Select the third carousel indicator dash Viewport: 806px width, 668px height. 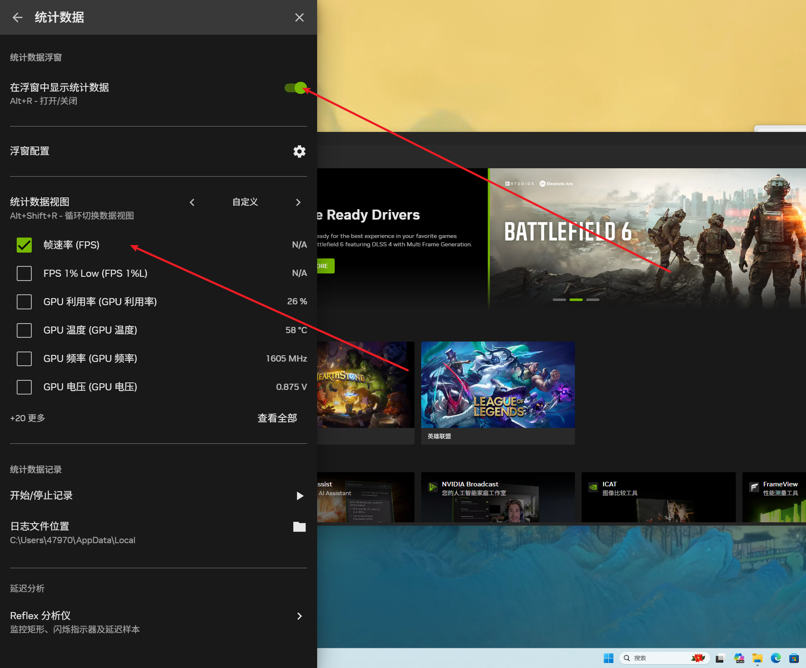click(x=592, y=300)
